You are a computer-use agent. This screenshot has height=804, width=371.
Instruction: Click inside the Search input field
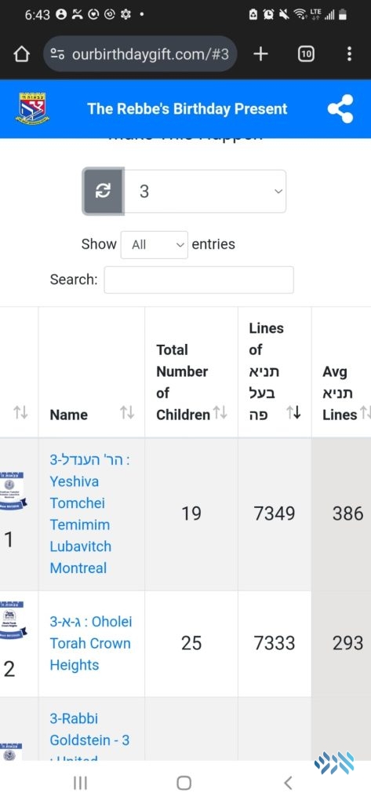[x=198, y=280]
